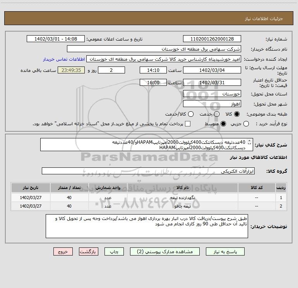Select the کالا radio button
This screenshot has width=298, height=288.
click(237, 114)
